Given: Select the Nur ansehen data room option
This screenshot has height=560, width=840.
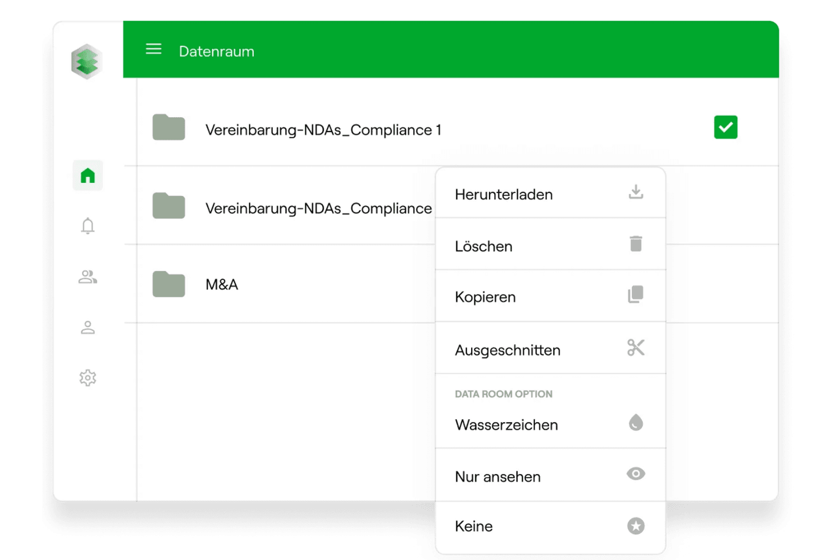Looking at the screenshot, I should [x=550, y=475].
